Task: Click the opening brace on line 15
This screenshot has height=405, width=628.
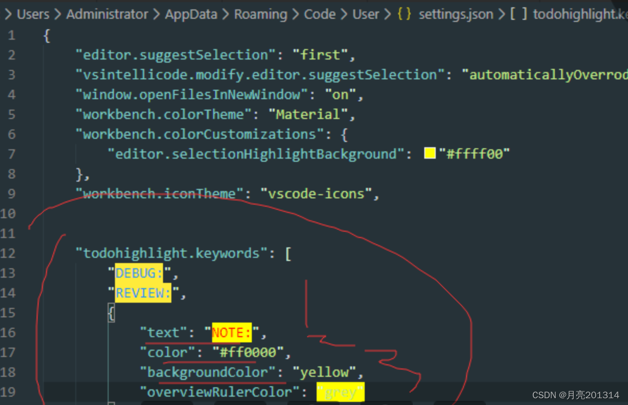Action: point(111,313)
